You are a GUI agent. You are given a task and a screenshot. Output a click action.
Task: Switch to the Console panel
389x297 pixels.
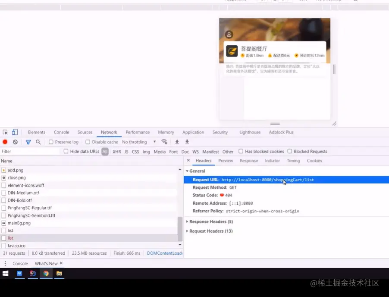[x=62, y=133]
